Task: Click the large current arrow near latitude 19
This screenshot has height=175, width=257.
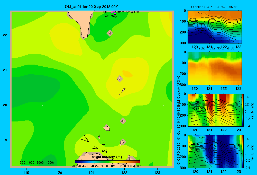Action: pos(85,139)
